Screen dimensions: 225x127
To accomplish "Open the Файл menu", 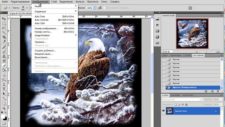I will pos(5,2).
